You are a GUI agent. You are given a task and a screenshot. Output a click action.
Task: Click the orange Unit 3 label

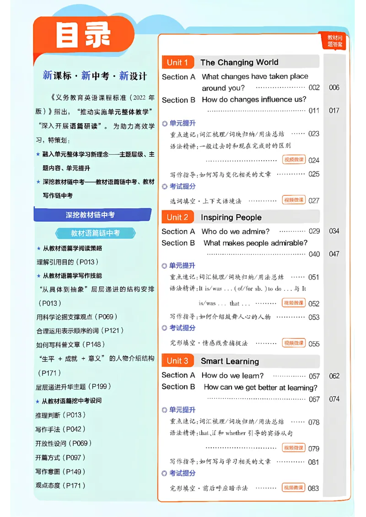click(x=178, y=361)
